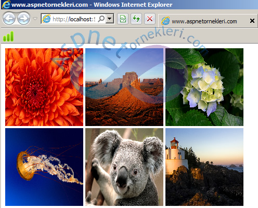Open the hydrangea flower image

point(204,87)
